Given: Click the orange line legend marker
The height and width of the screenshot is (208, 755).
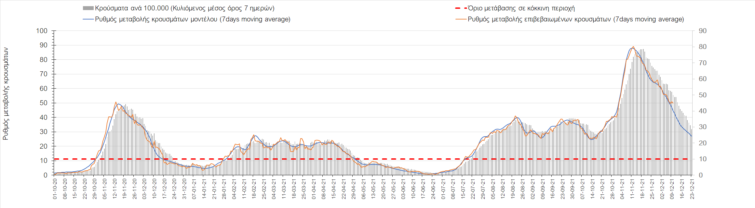Looking at the screenshot, I should pos(461,19).
